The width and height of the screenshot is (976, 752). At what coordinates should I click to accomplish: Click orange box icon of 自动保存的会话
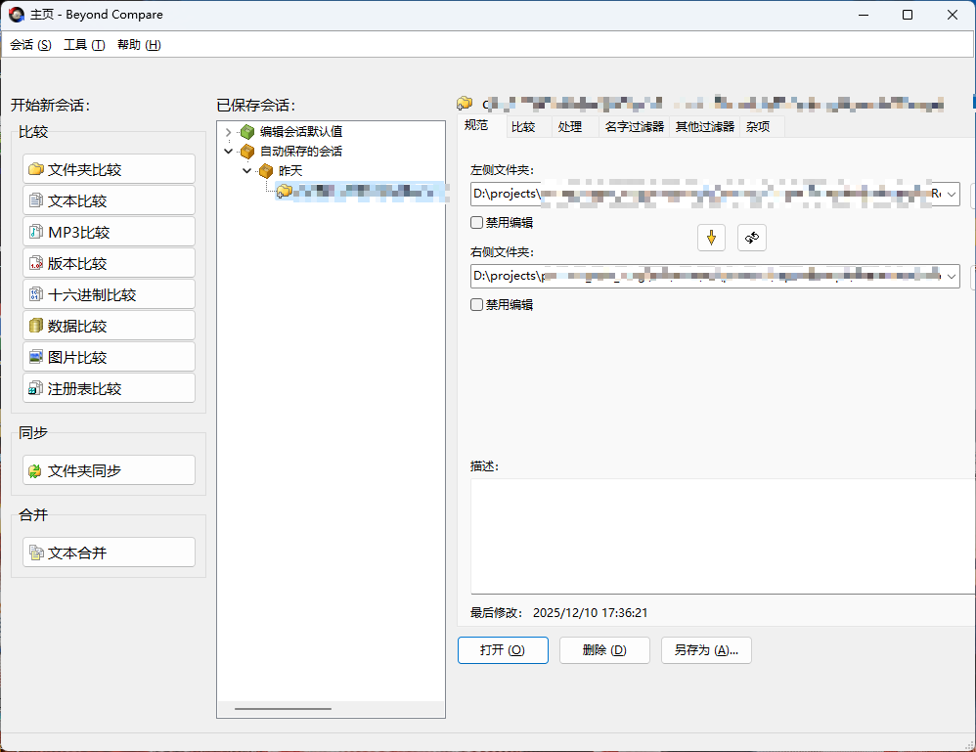coord(247,152)
